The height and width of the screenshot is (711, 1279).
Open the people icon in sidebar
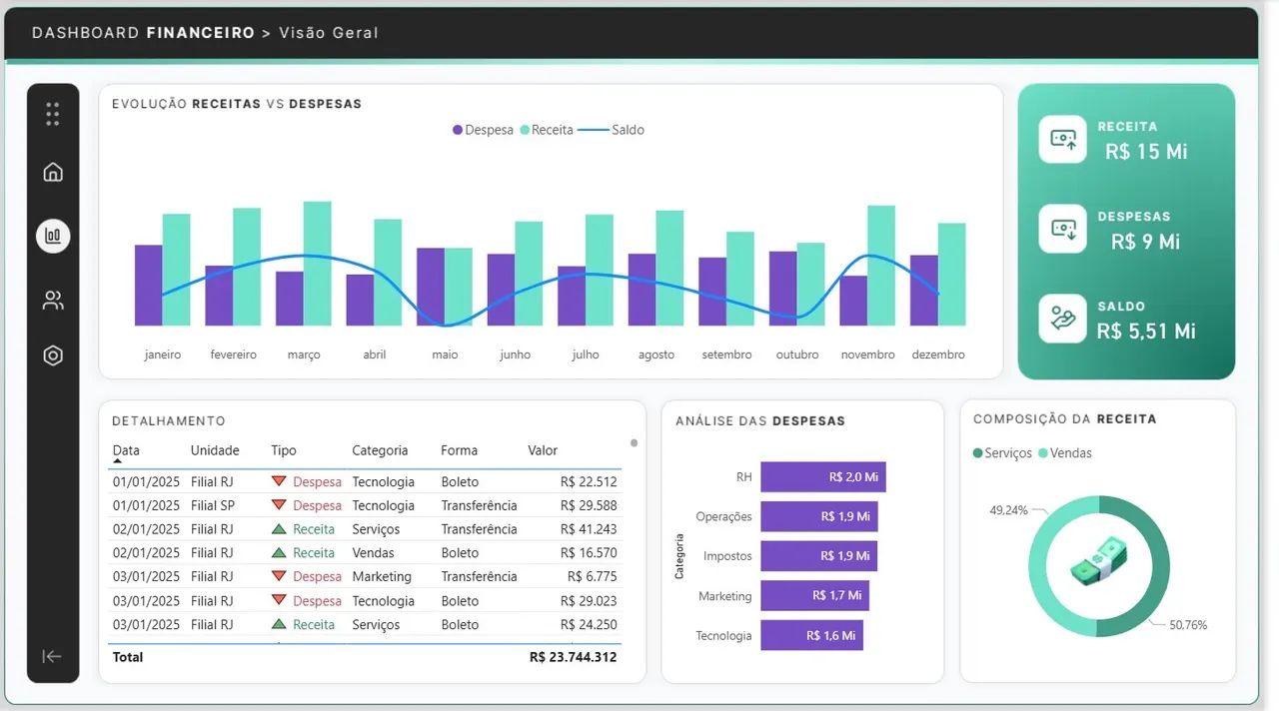pos(53,301)
